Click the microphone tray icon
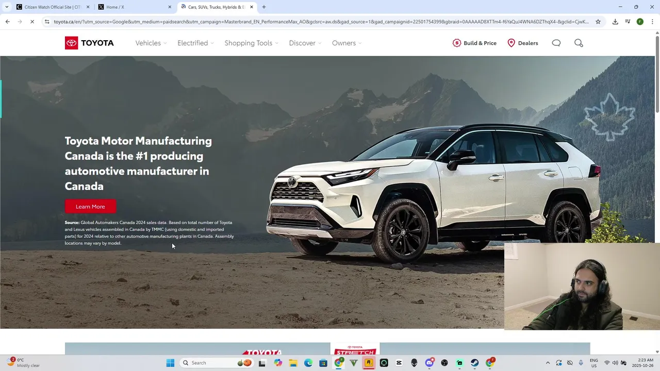This screenshot has height=371, width=660. coord(581,363)
